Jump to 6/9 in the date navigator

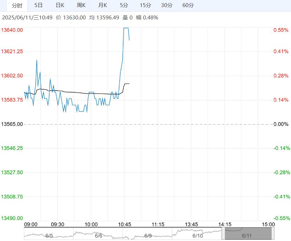[148, 235]
